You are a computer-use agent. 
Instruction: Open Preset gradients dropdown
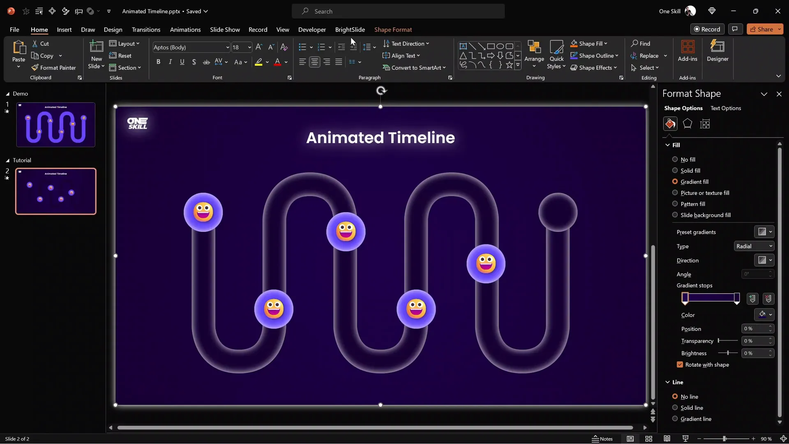tap(764, 232)
